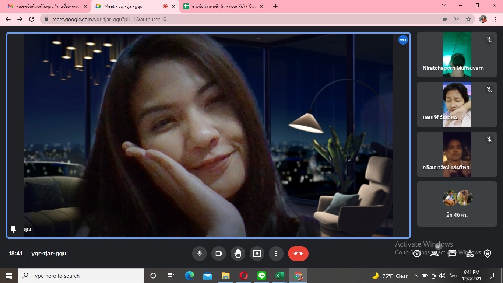Open the Activities panel
Image resolution: width=503 pixels, height=283 pixels.
[x=470, y=254]
